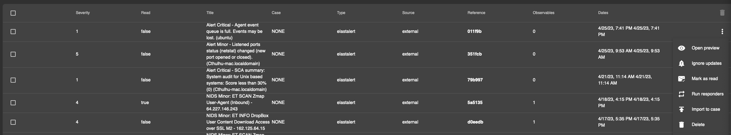Viewport: 731px width, 135px height.
Task: Check the box for alert d0eedb
Action: (x=13, y=122)
